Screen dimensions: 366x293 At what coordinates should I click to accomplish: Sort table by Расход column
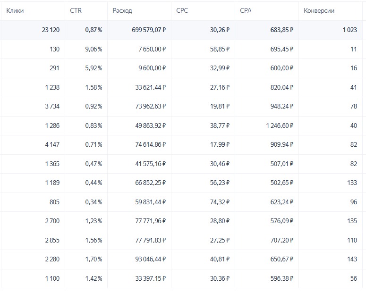(122, 10)
